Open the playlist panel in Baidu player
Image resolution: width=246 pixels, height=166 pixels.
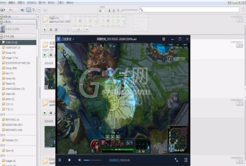coord(186,160)
